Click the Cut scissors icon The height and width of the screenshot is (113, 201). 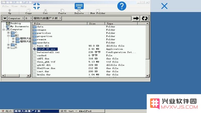[45, 10]
